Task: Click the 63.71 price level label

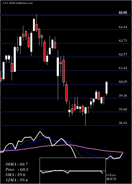Action: click(123, 41)
